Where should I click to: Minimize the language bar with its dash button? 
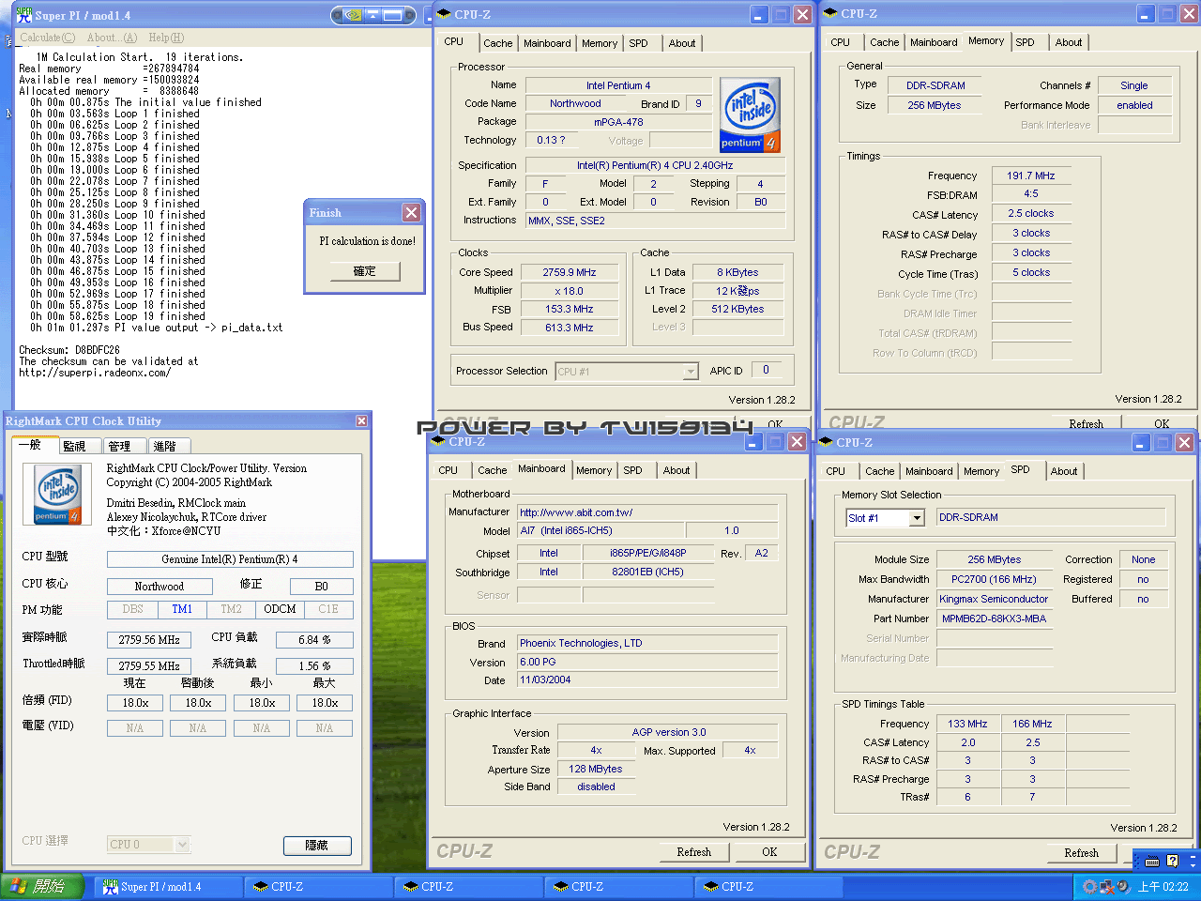coord(1193,855)
